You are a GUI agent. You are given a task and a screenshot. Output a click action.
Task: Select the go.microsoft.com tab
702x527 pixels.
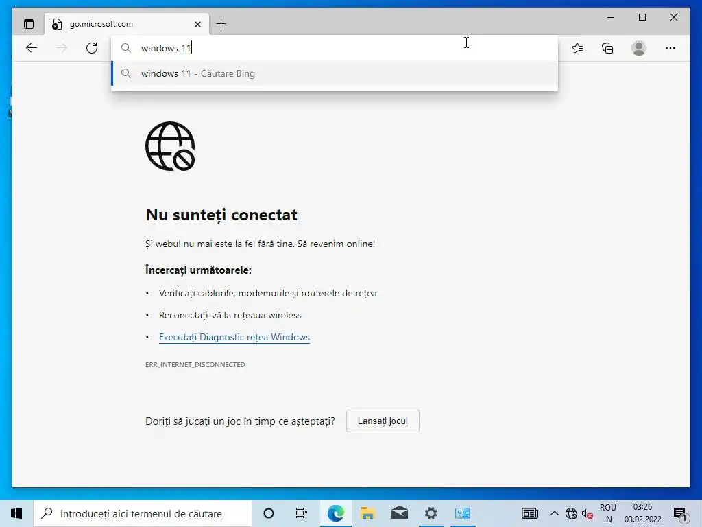(127, 24)
